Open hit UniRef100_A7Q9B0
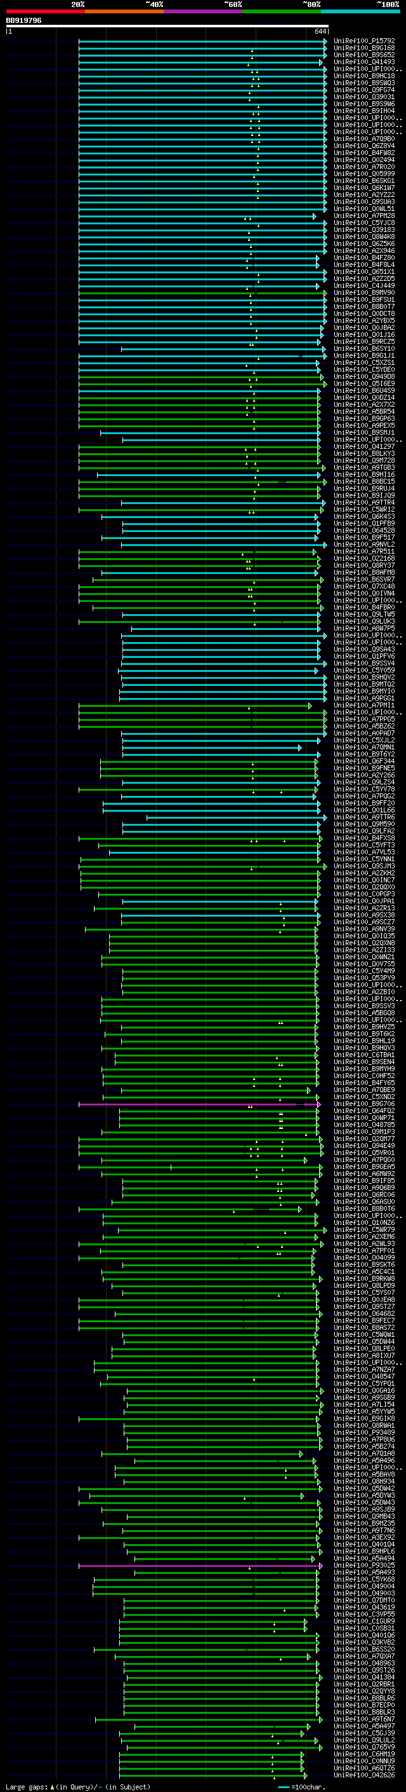Viewport: 406px width, 1792px height. pos(364,139)
